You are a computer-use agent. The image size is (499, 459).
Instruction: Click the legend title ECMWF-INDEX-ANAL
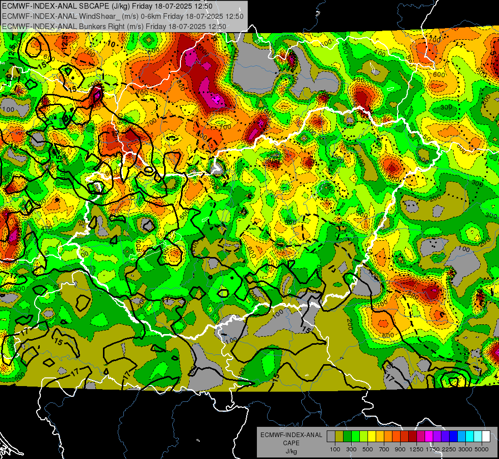pyautogui.click(x=291, y=435)
